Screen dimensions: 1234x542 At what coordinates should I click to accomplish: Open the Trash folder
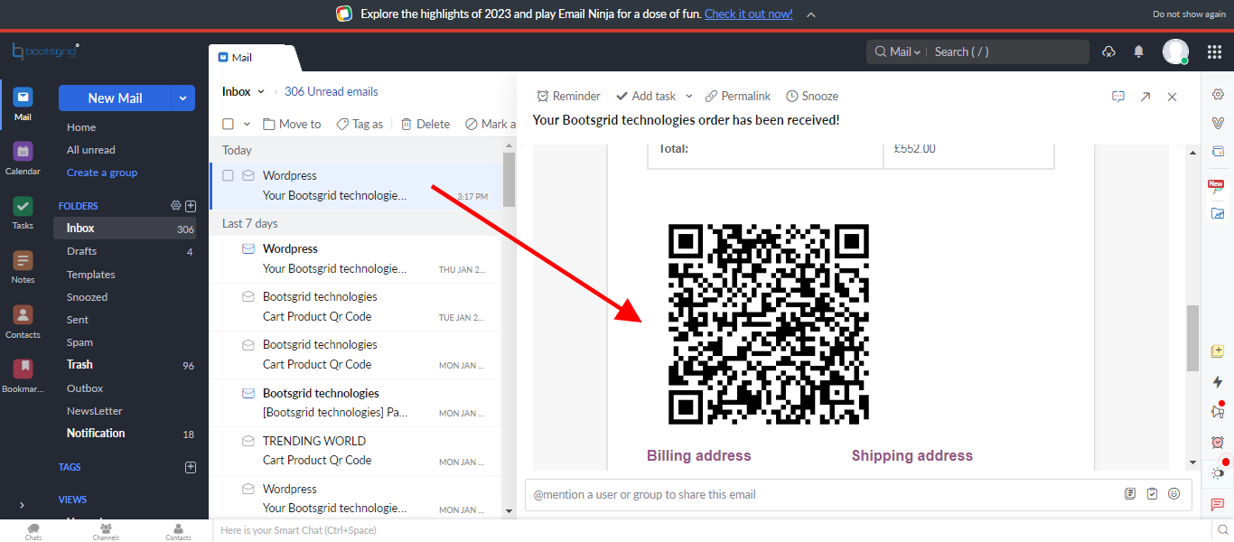[125, 365]
